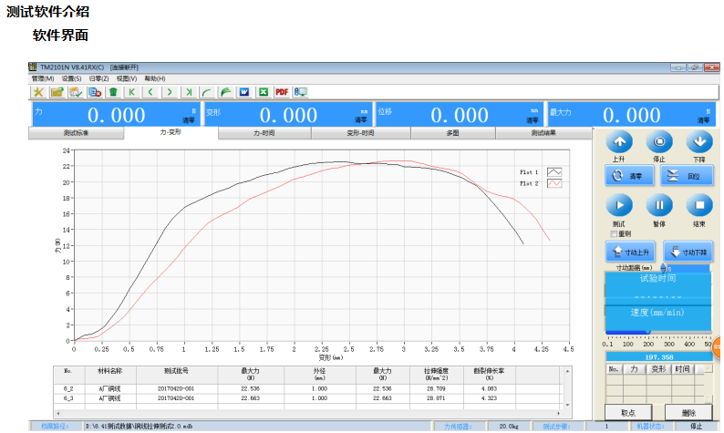Click results table horizontal scroll right arrow

click(559, 414)
